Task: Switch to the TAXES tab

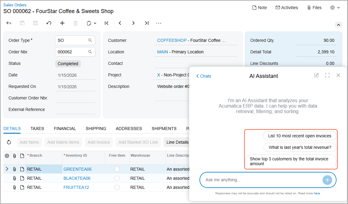Action: [x=37, y=129]
